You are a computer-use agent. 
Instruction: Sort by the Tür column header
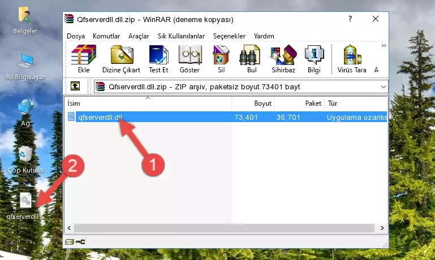[x=356, y=103]
